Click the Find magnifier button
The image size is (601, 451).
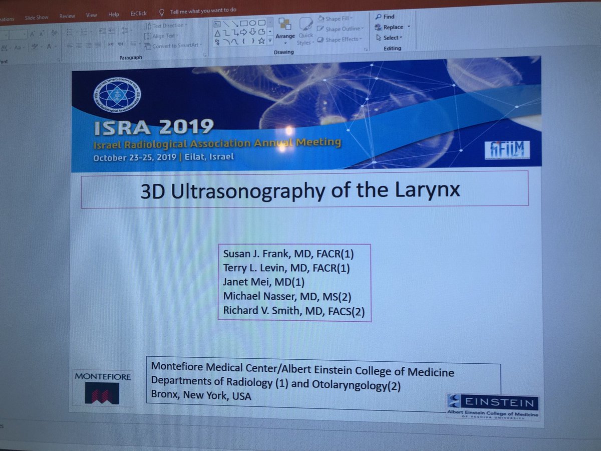(385, 17)
